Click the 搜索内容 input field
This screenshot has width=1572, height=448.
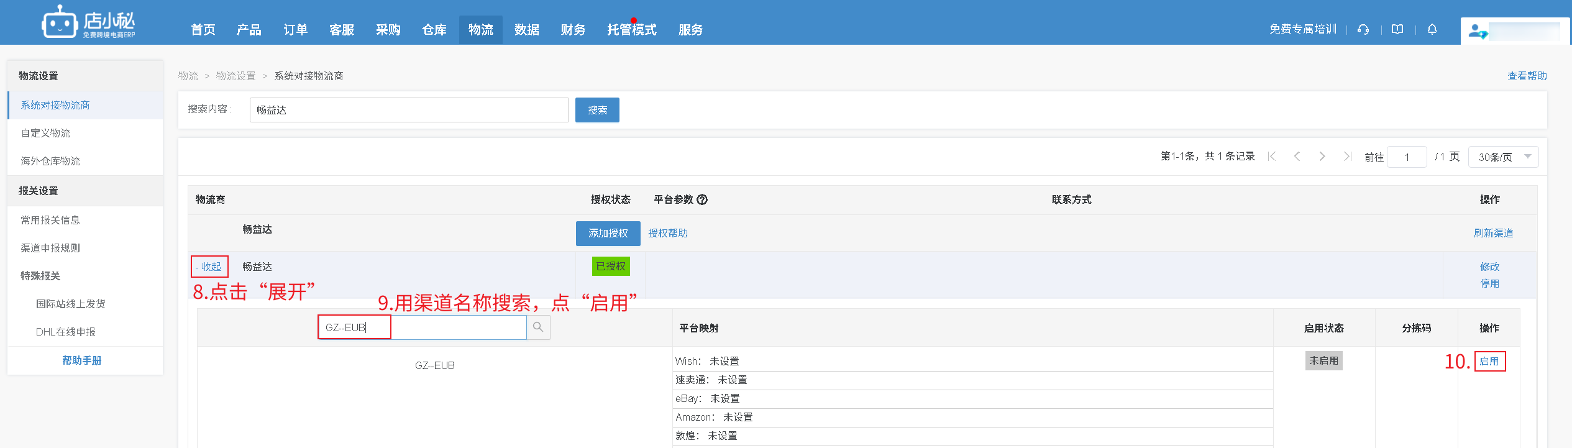pyautogui.click(x=408, y=110)
